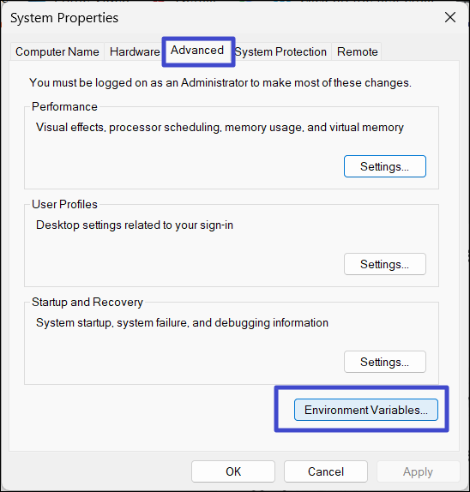Click the Administrator logon notice text

click(220, 83)
